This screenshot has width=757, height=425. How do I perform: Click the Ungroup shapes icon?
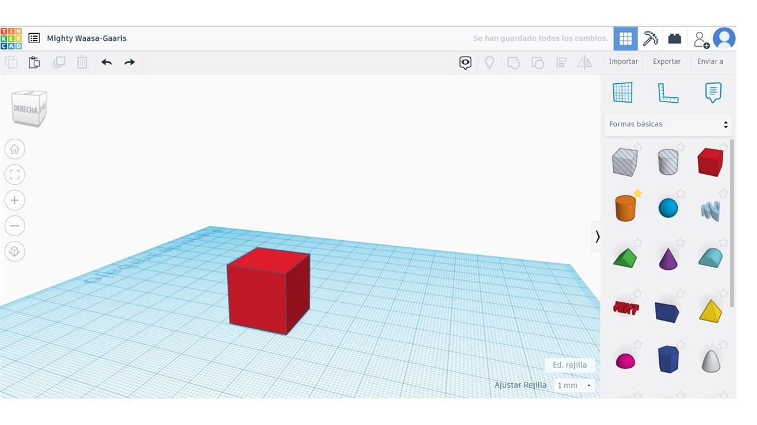[x=538, y=63]
